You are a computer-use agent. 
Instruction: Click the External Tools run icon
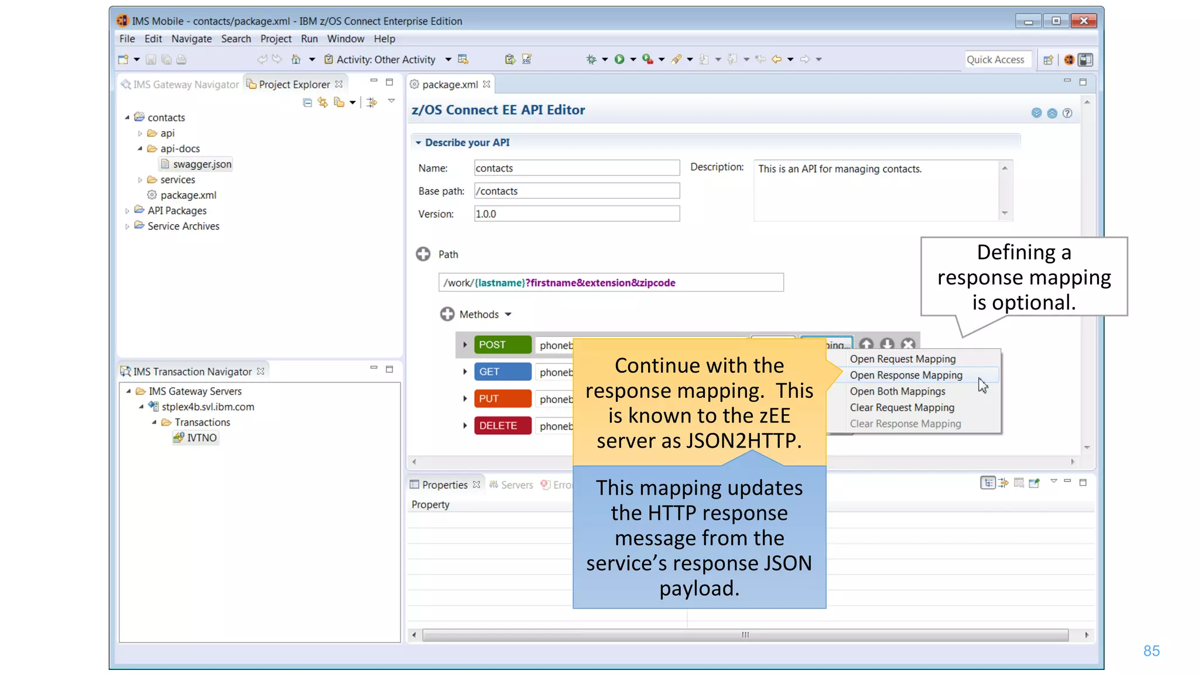tap(648, 59)
